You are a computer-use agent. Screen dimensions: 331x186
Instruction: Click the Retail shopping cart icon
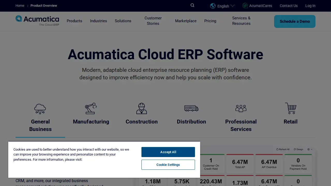[291, 108]
